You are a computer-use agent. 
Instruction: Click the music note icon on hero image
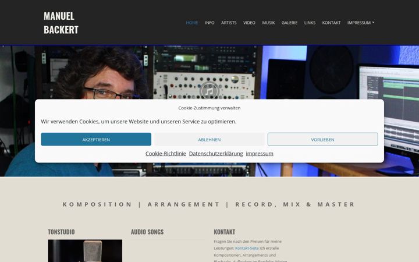click(210, 91)
